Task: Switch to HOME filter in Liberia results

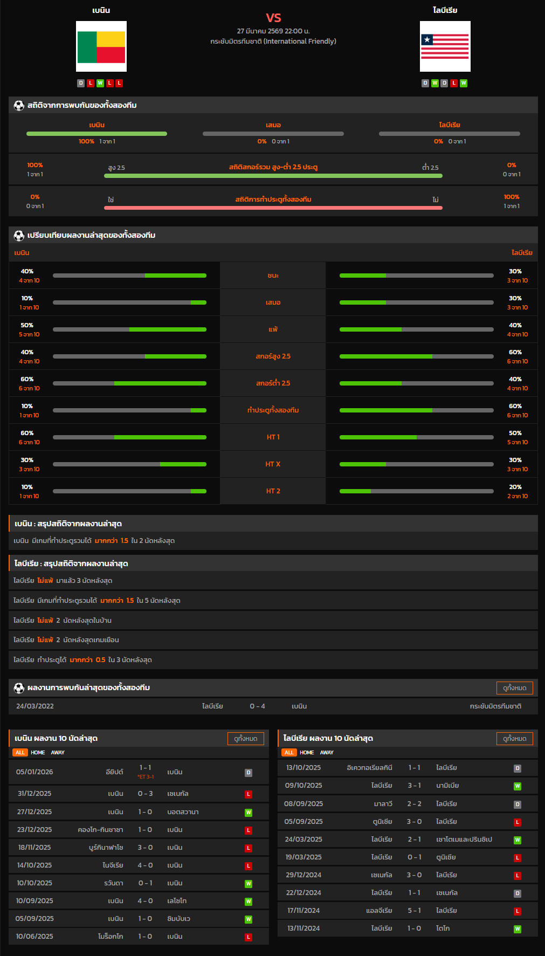Action: click(x=307, y=753)
